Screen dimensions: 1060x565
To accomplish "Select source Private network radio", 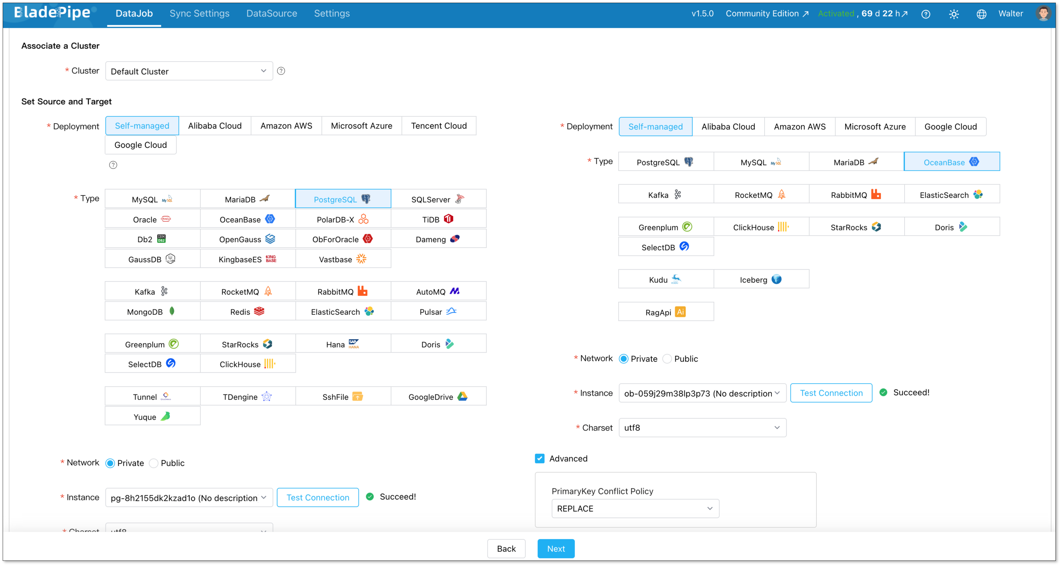I will tap(110, 463).
